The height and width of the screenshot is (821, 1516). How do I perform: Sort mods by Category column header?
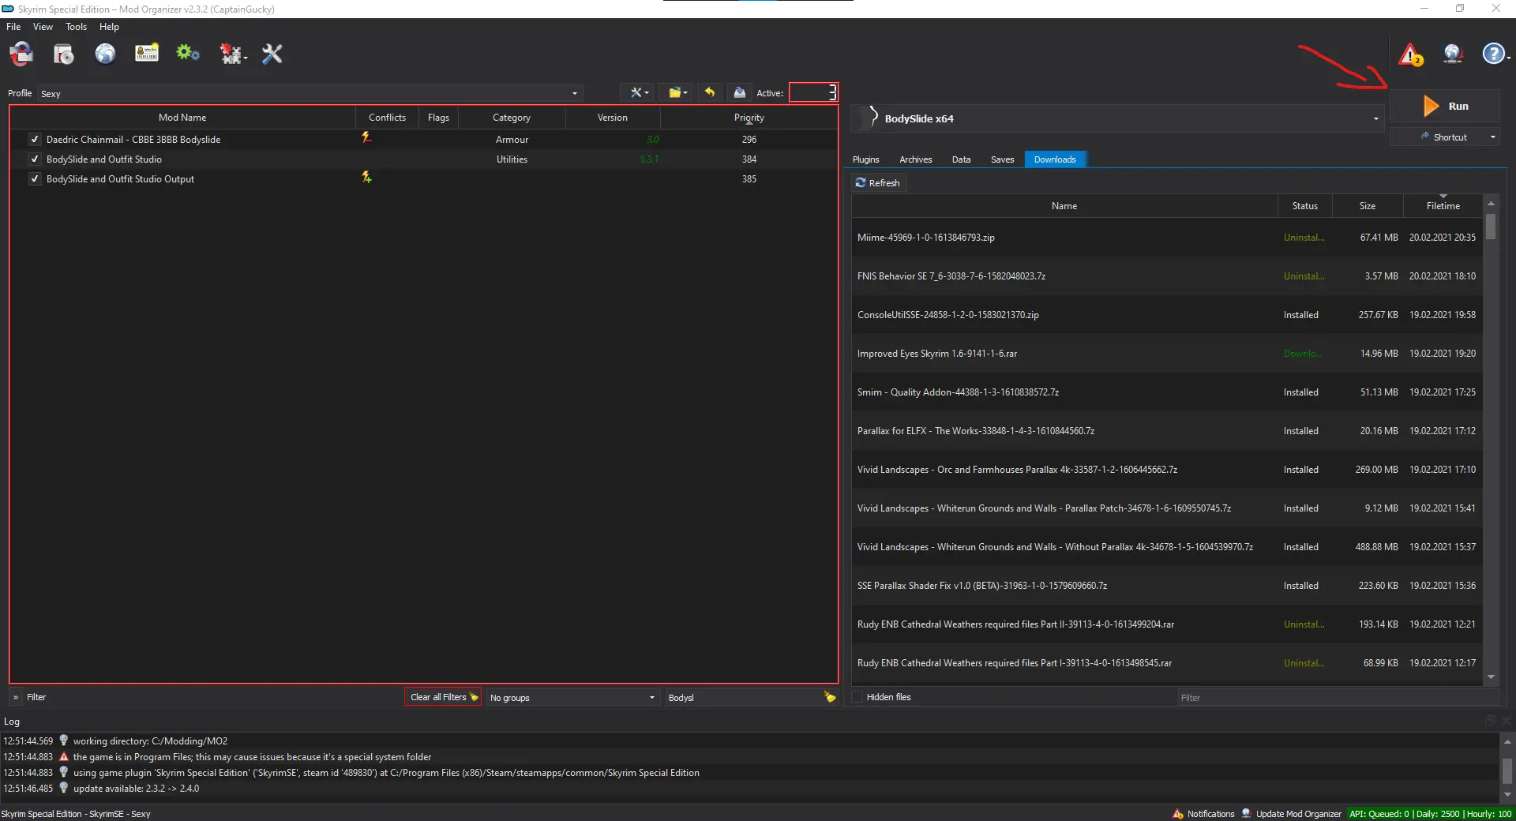[x=512, y=118]
